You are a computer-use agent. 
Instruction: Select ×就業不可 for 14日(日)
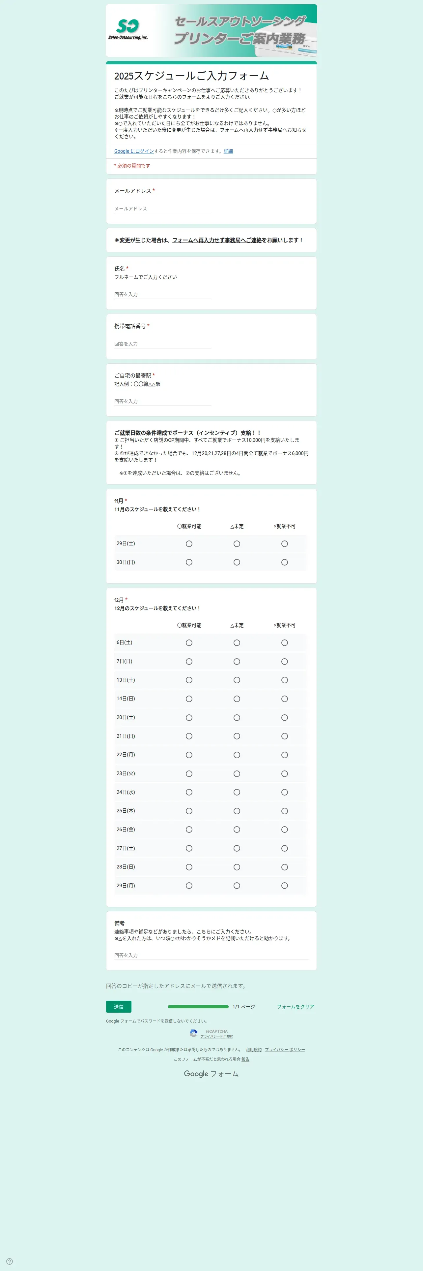coord(285,699)
